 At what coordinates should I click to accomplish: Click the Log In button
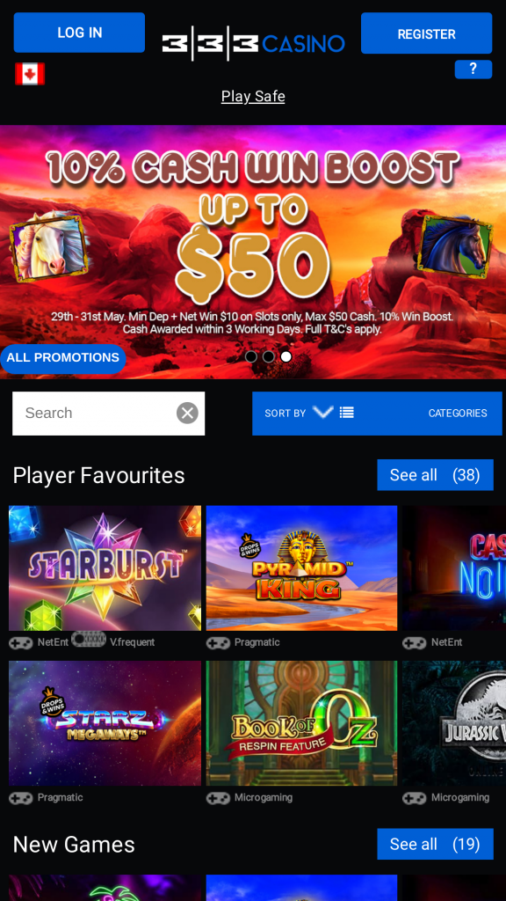click(79, 33)
